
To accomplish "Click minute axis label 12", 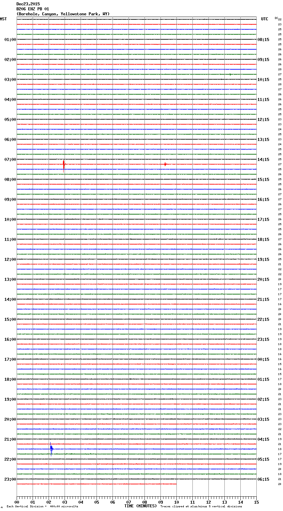I will tap(208, 502).
